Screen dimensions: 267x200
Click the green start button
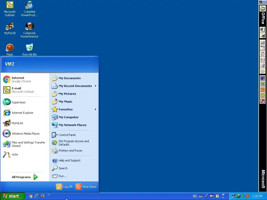click(12, 196)
